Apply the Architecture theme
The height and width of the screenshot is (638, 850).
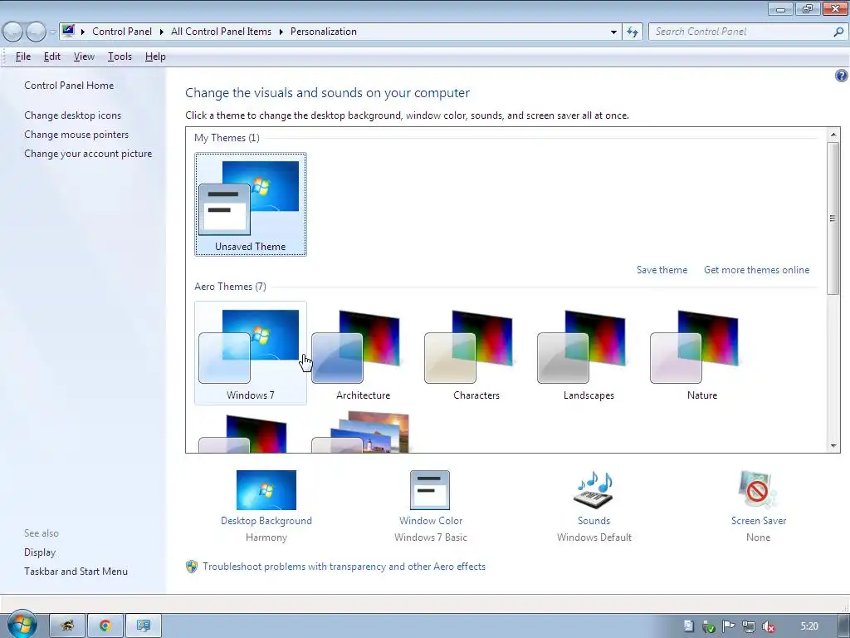click(x=364, y=353)
